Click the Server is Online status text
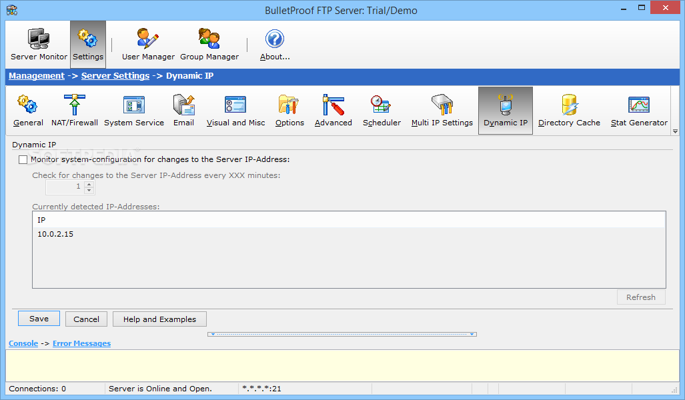 tap(160, 389)
